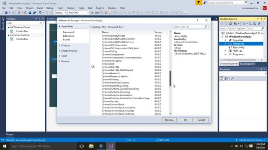Click the Save All toolbar icon
The height and width of the screenshot is (150, 268).
(34, 13)
